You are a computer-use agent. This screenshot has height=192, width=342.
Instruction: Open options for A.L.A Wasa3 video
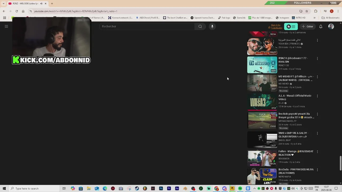pyautogui.click(x=317, y=96)
